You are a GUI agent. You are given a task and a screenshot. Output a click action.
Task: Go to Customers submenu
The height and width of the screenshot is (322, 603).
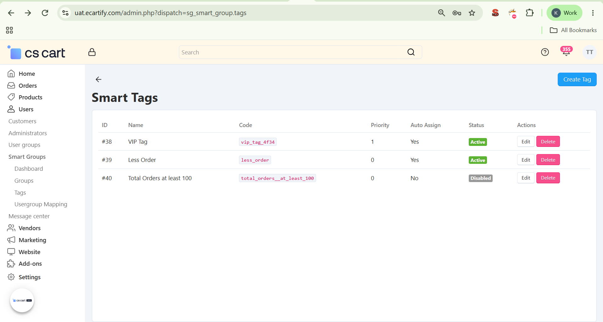click(x=22, y=121)
